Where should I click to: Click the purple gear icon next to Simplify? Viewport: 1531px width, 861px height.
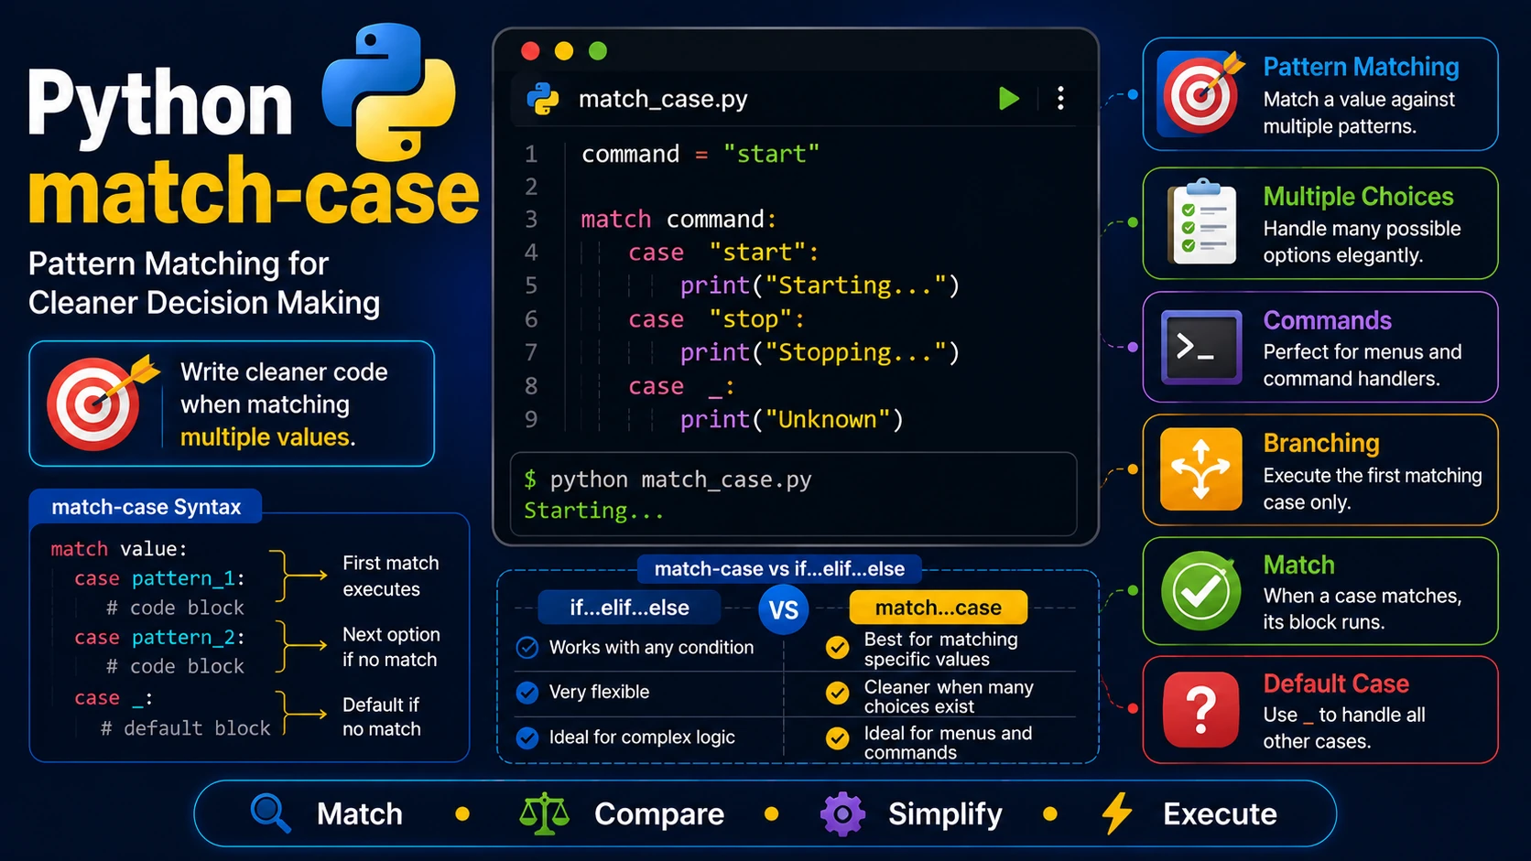click(x=842, y=813)
